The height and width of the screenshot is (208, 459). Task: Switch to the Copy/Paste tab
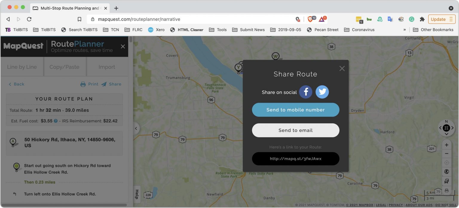click(65, 67)
